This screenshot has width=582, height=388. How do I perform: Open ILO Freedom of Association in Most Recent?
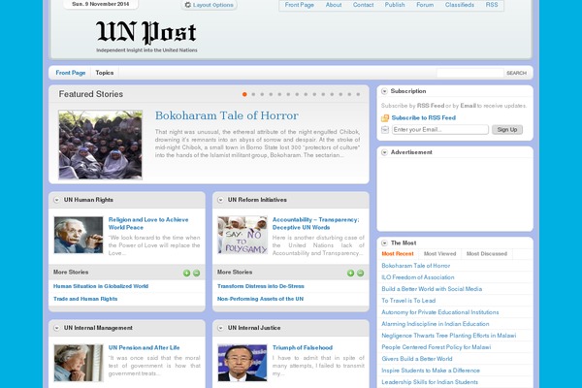click(417, 277)
